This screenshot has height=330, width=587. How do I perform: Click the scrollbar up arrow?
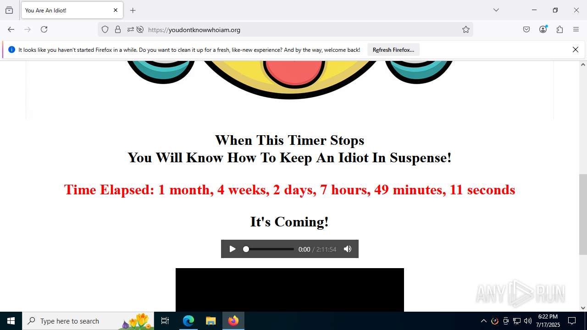pos(583,65)
